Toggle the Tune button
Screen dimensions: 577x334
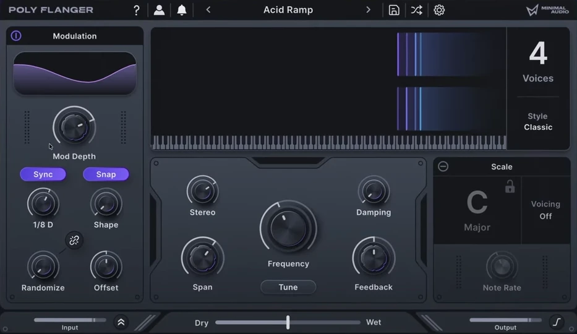(x=288, y=287)
